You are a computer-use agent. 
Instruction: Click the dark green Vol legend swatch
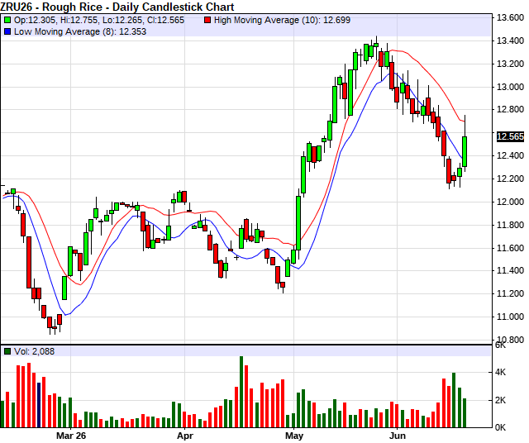7,351
